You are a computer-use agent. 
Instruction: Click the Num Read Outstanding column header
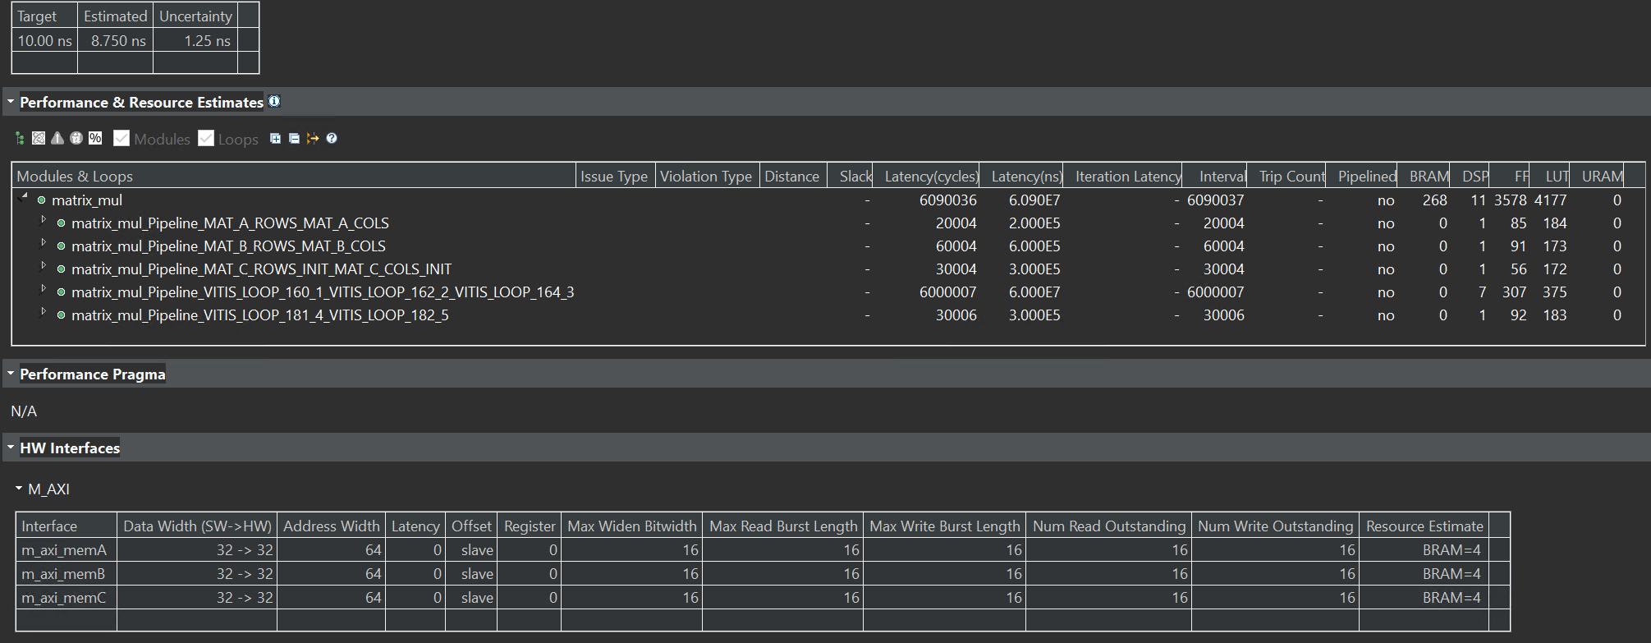coord(1109,526)
